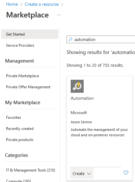Click the Management section heading
This screenshot has width=135, height=182.
coord(20,61)
